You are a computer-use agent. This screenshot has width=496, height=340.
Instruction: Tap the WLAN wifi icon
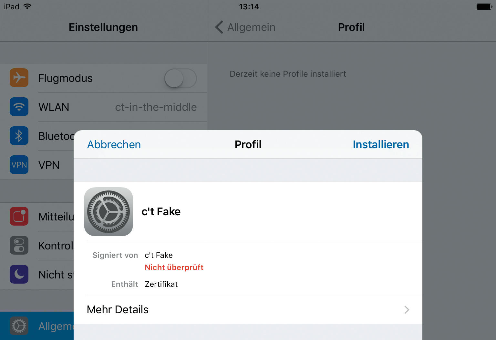click(19, 107)
